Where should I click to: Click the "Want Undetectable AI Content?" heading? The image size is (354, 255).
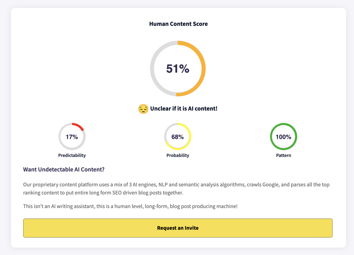[x=64, y=169]
